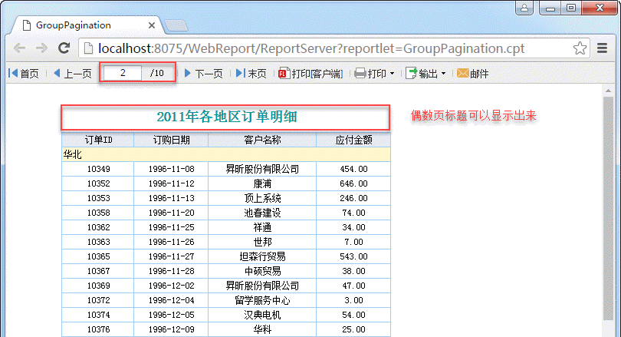Click the page number input field
This screenshot has height=337, width=621.
123,73
